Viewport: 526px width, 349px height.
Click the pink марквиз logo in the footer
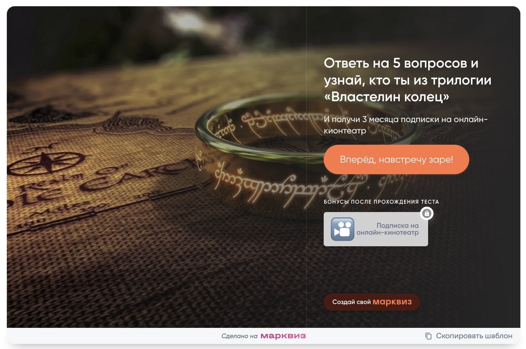283,336
